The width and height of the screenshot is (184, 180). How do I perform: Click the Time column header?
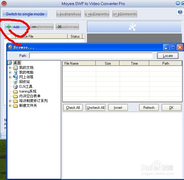[134, 63]
